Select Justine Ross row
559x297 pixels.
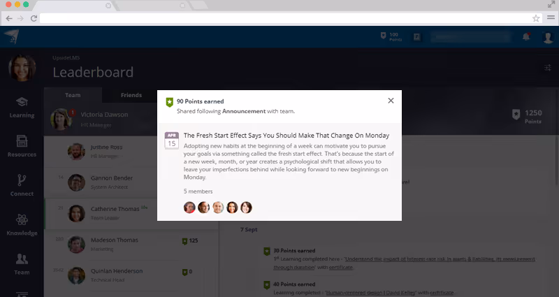(101, 152)
